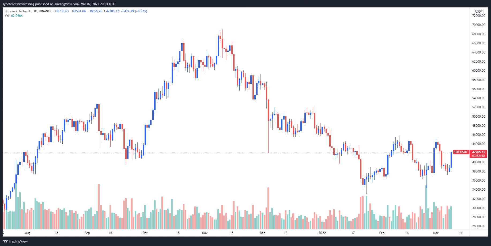Click the latest blue daily candle
The width and height of the screenshot is (491, 246).
451,160
